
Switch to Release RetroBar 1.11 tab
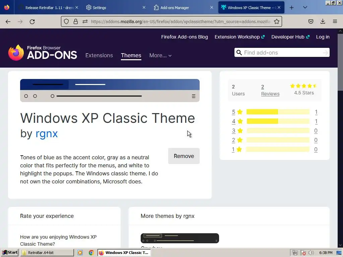tap(48, 7)
